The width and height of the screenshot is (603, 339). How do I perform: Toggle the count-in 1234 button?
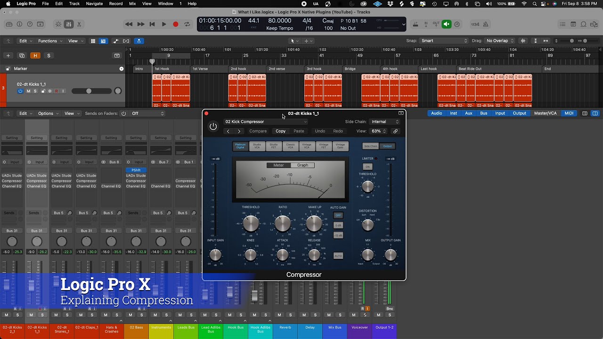(x=475, y=24)
